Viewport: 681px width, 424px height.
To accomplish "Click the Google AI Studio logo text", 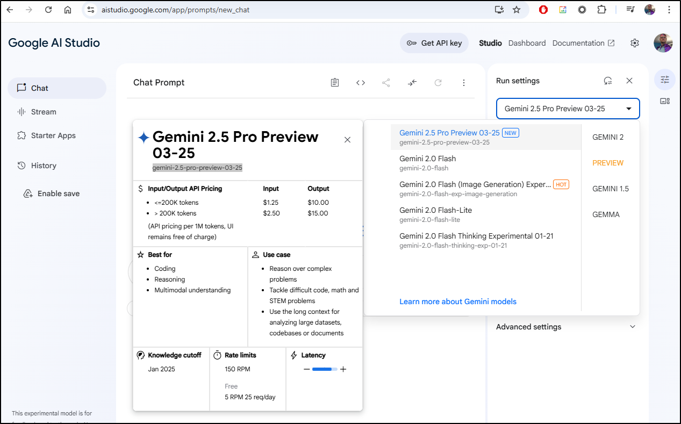I will (x=54, y=43).
